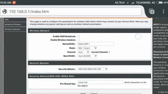Viewport: 168px width, 94px height.
Task: Open the Channel Auto dropdown
Action: (x=83, y=52)
